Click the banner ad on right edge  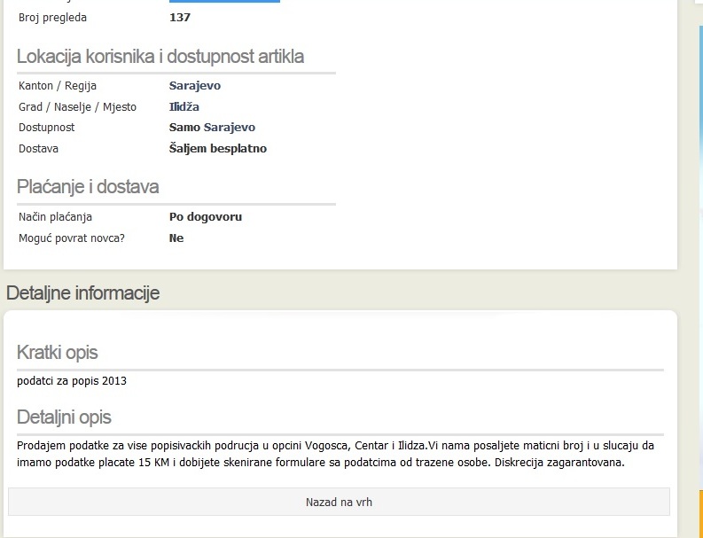[699, 266]
